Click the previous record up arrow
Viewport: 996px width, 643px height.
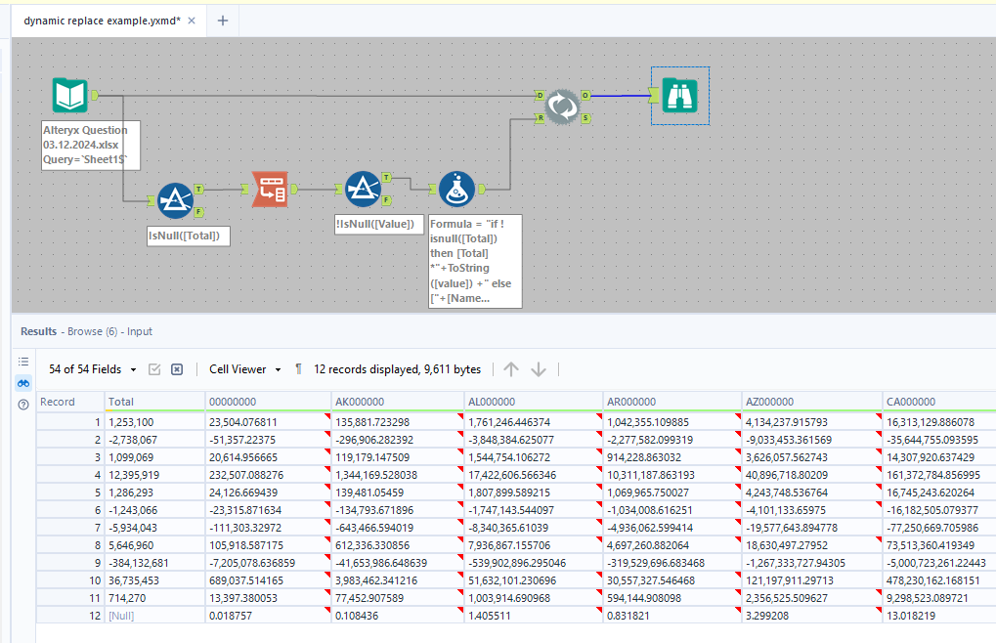(x=511, y=369)
